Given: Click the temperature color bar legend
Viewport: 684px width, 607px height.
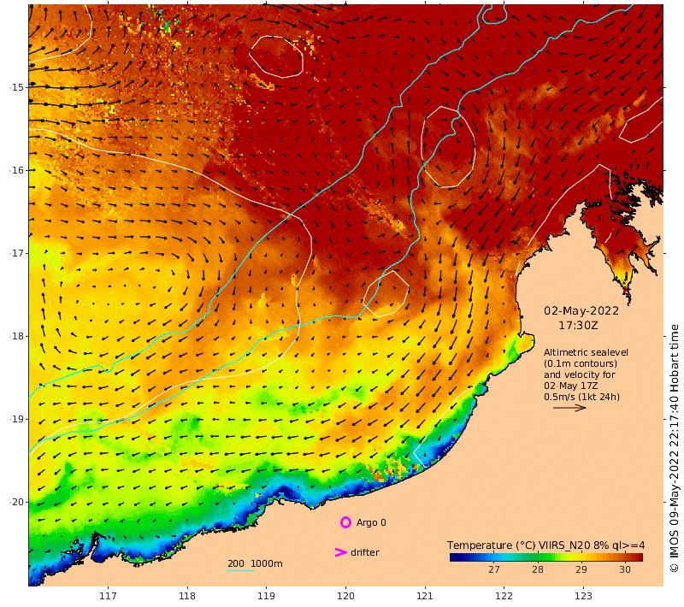Looking at the screenshot, I should [x=546, y=557].
